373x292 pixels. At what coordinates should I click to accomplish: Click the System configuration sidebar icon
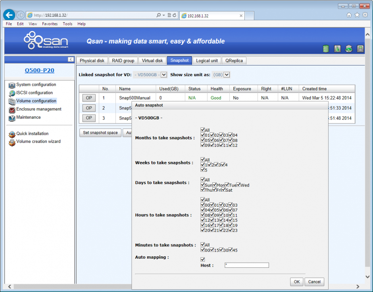[12, 85]
